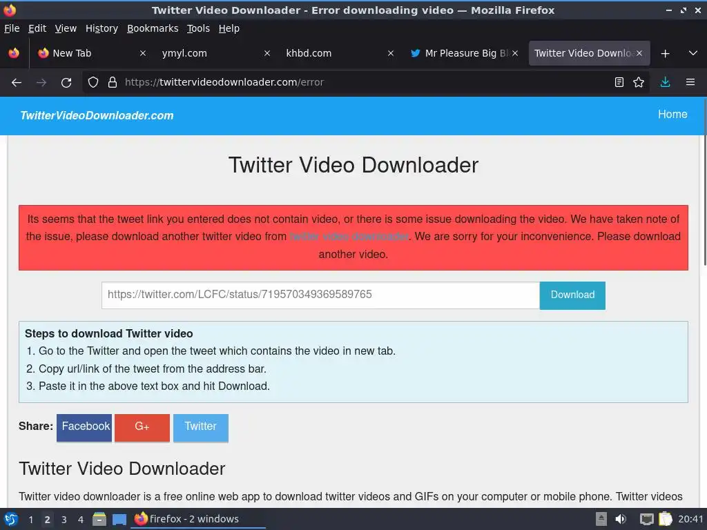Screen dimensions: 707x530
Task: Open the Firefox downloads panel
Action: (665, 83)
